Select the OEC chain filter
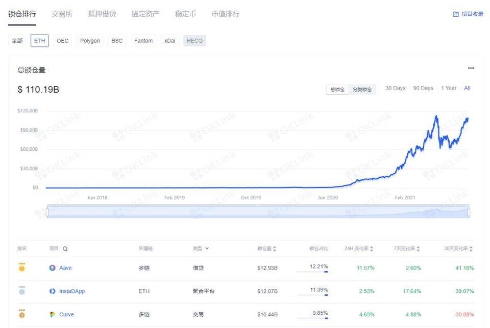The image size is (490, 328). click(x=62, y=41)
